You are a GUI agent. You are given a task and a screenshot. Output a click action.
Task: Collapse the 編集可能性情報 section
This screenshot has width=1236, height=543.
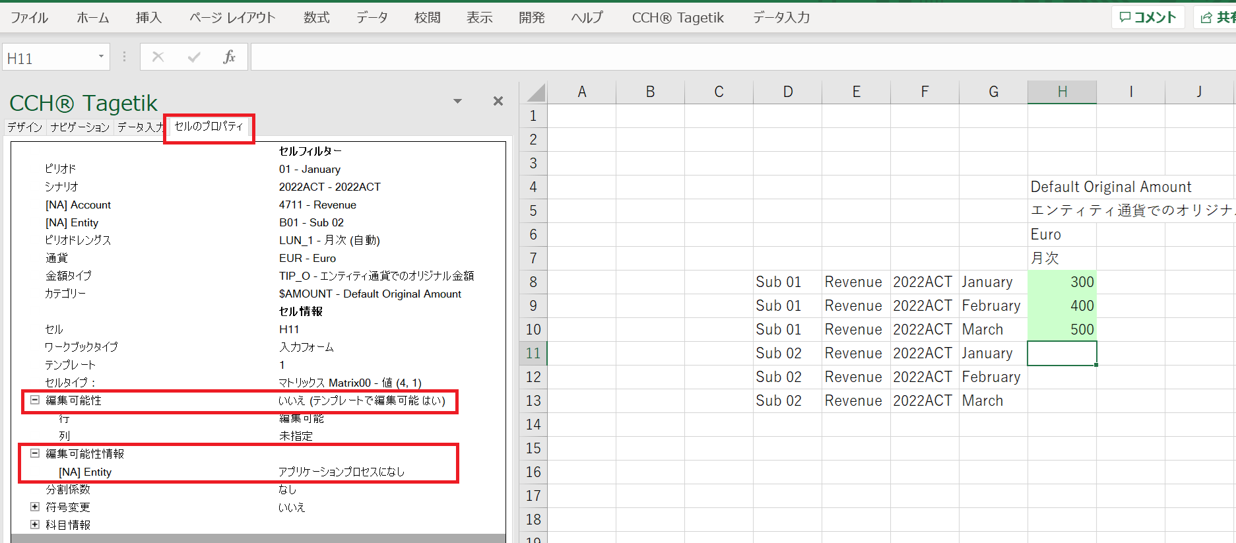click(35, 454)
